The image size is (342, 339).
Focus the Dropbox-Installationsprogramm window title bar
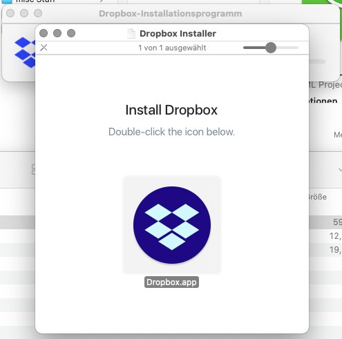tap(171, 14)
